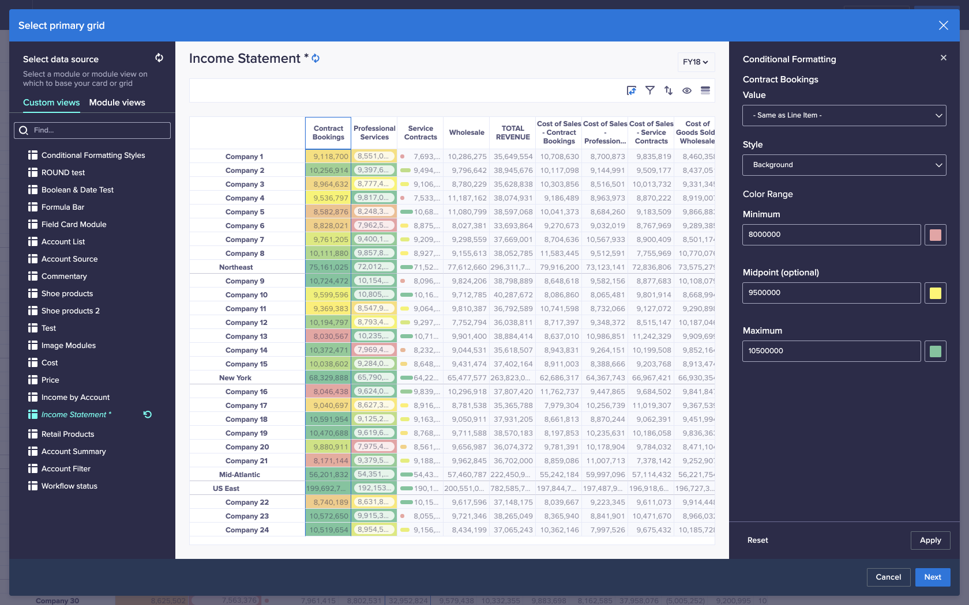Click the Midpoint value field 9500000

pyautogui.click(x=831, y=293)
